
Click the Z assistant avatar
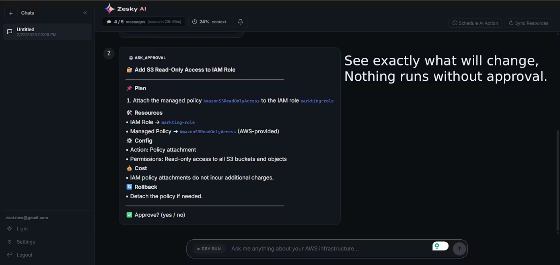tap(109, 53)
